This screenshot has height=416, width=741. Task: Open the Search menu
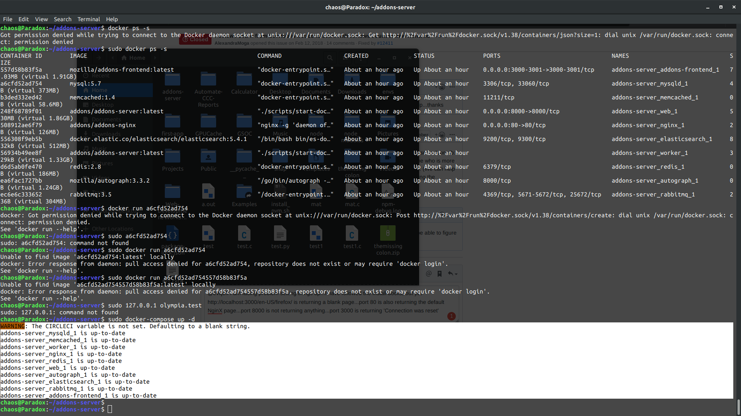coord(63,19)
